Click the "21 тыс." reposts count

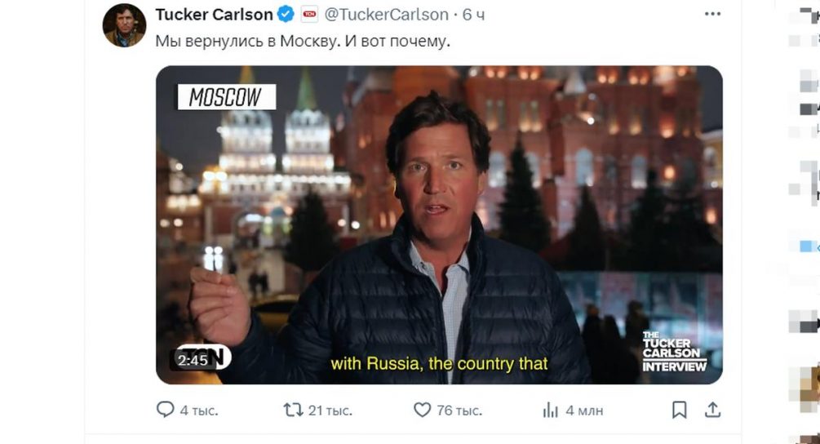[329, 411]
